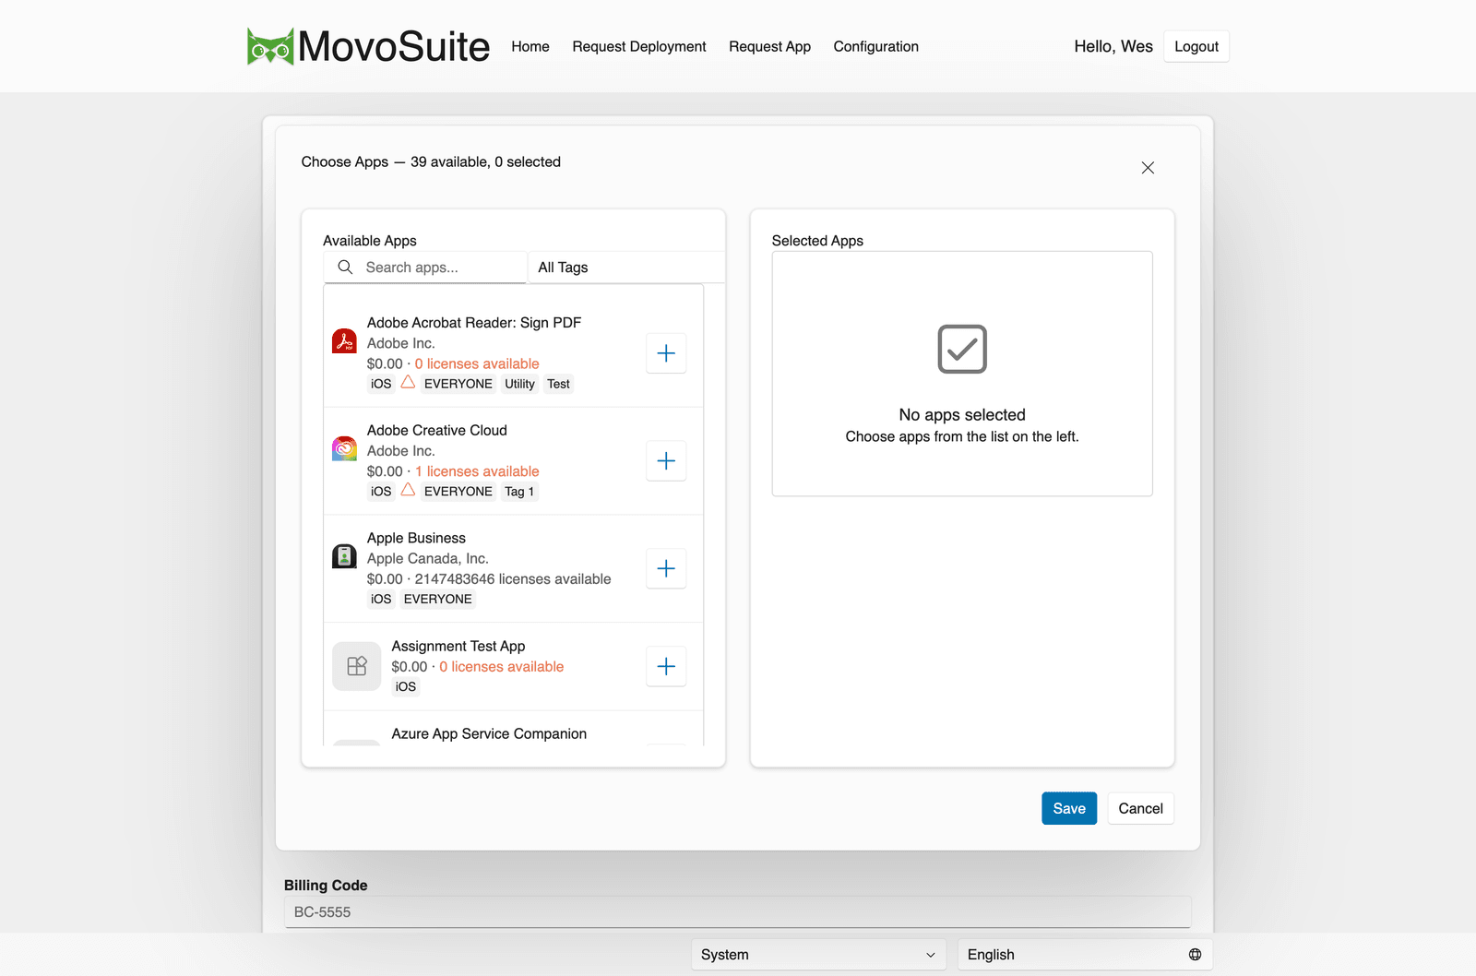This screenshot has height=976, width=1476.
Task: Click the 'No apps selected' message
Action: [x=962, y=415]
